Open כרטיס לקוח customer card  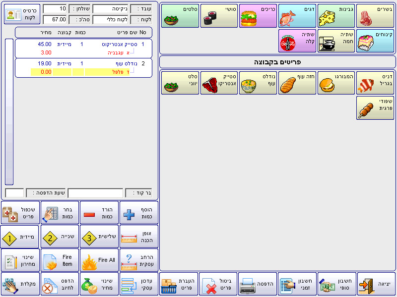click(x=21, y=14)
